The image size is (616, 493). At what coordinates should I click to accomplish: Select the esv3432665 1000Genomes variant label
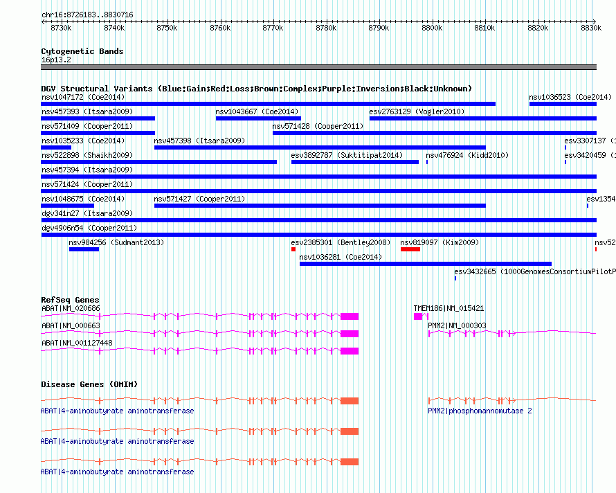535,271
